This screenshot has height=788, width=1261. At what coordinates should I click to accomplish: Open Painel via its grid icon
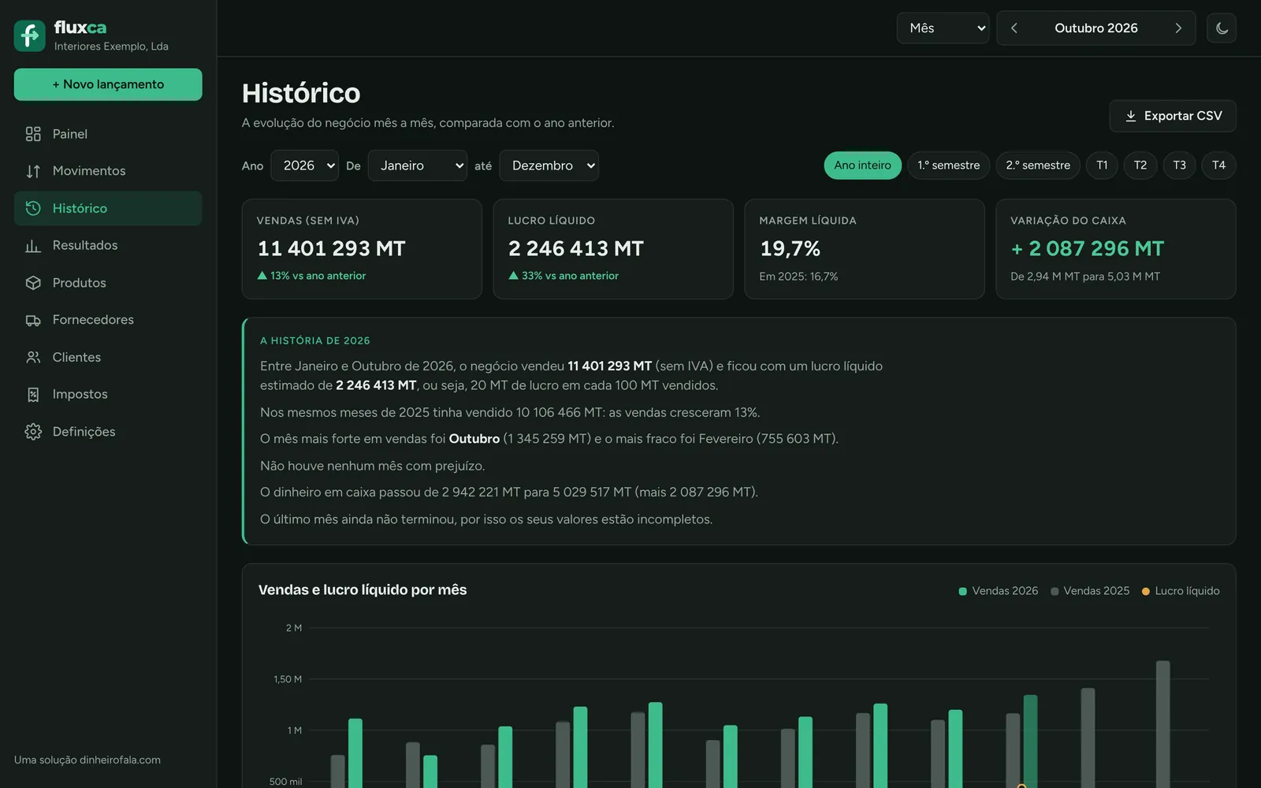[x=33, y=134]
